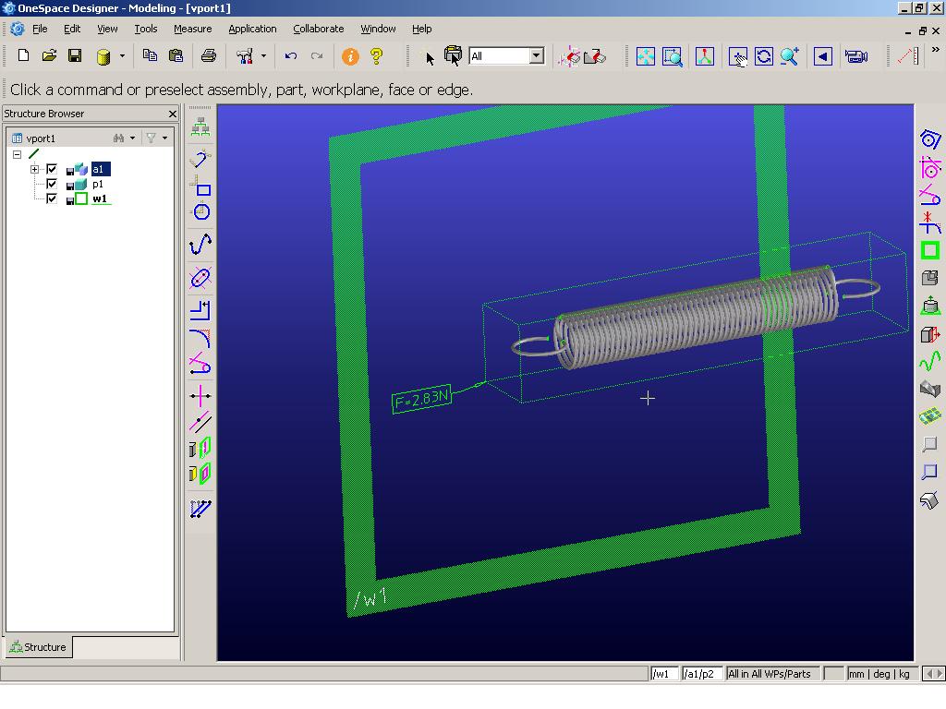Screen dimensions: 946x709
Task: Open the Collaborate menu
Action: pyautogui.click(x=318, y=29)
